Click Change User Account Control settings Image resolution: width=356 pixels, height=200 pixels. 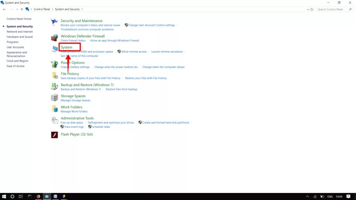[x=152, y=25]
